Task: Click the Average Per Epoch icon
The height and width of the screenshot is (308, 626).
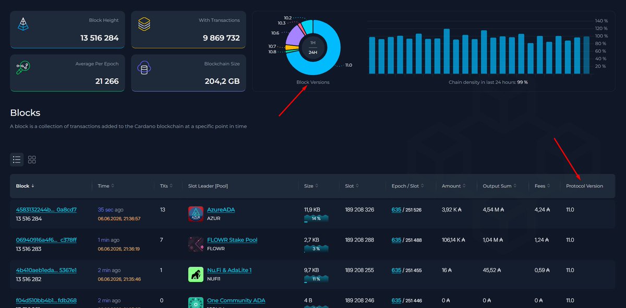Action: click(23, 68)
